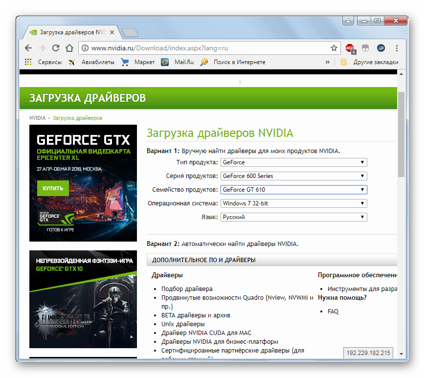Viewport: 425px width, 378px height.
Task: Click the Загрузка драйверов breadcrumb link
Action: pyautogui.click(x=77, y=118)
